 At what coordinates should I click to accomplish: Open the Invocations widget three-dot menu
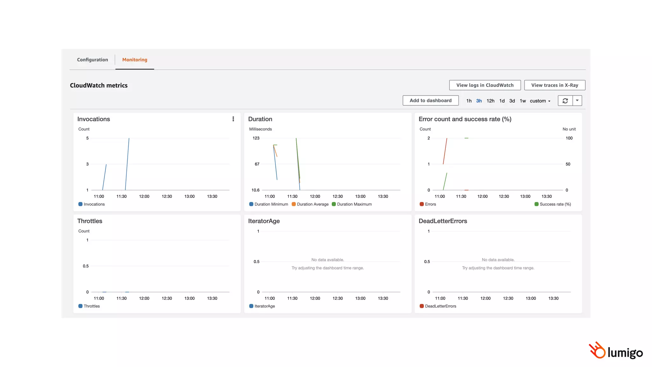pos(233,119)
